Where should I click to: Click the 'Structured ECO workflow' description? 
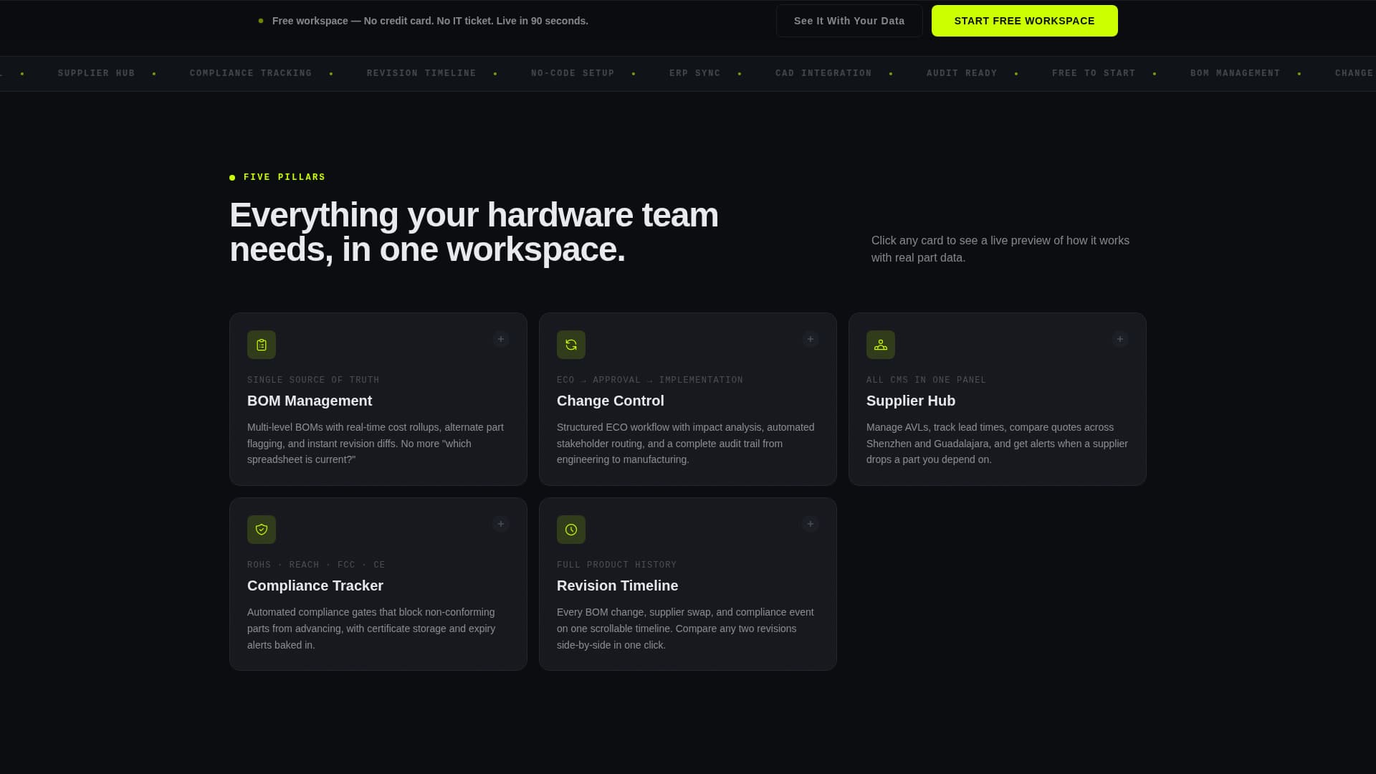(686, 444)
